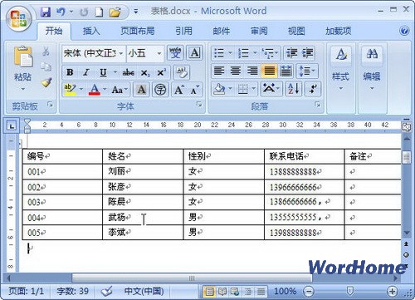415x300 pixels.
Task: Switch to the 插入 tab
Action: point(91,31)
